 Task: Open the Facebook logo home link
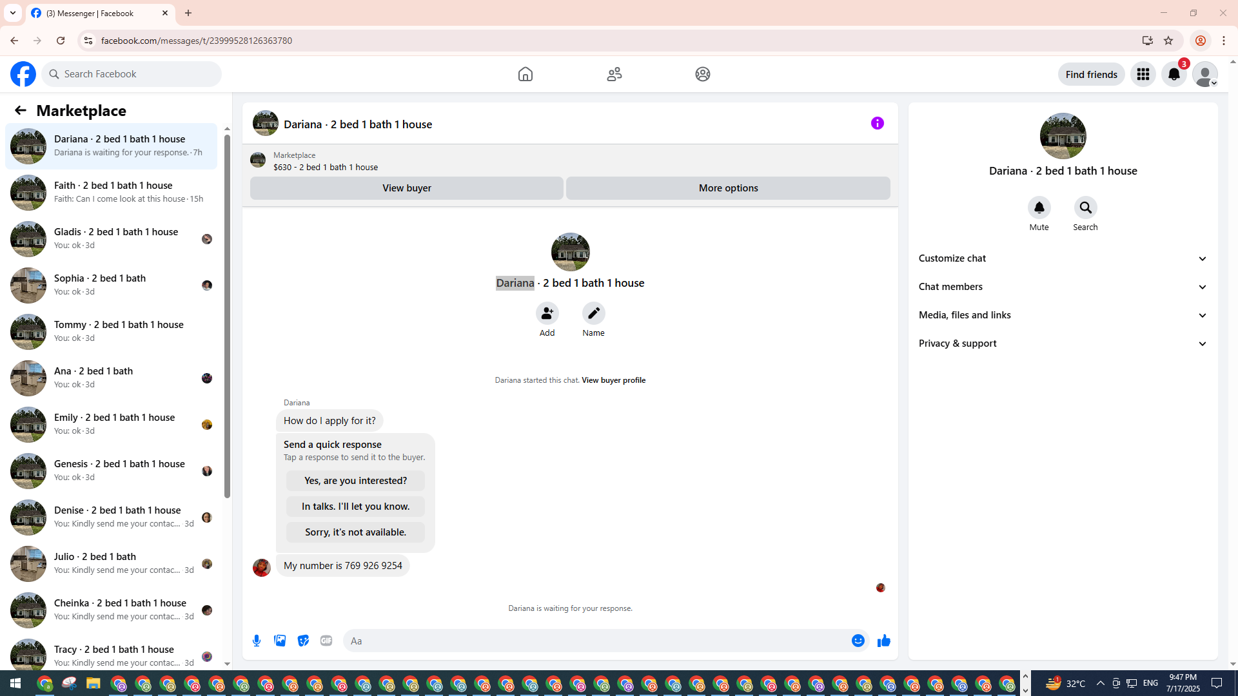[23, 74]
